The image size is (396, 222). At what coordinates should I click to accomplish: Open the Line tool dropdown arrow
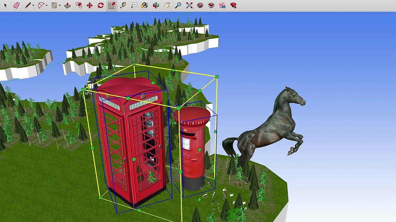click(x=33, y=5)
